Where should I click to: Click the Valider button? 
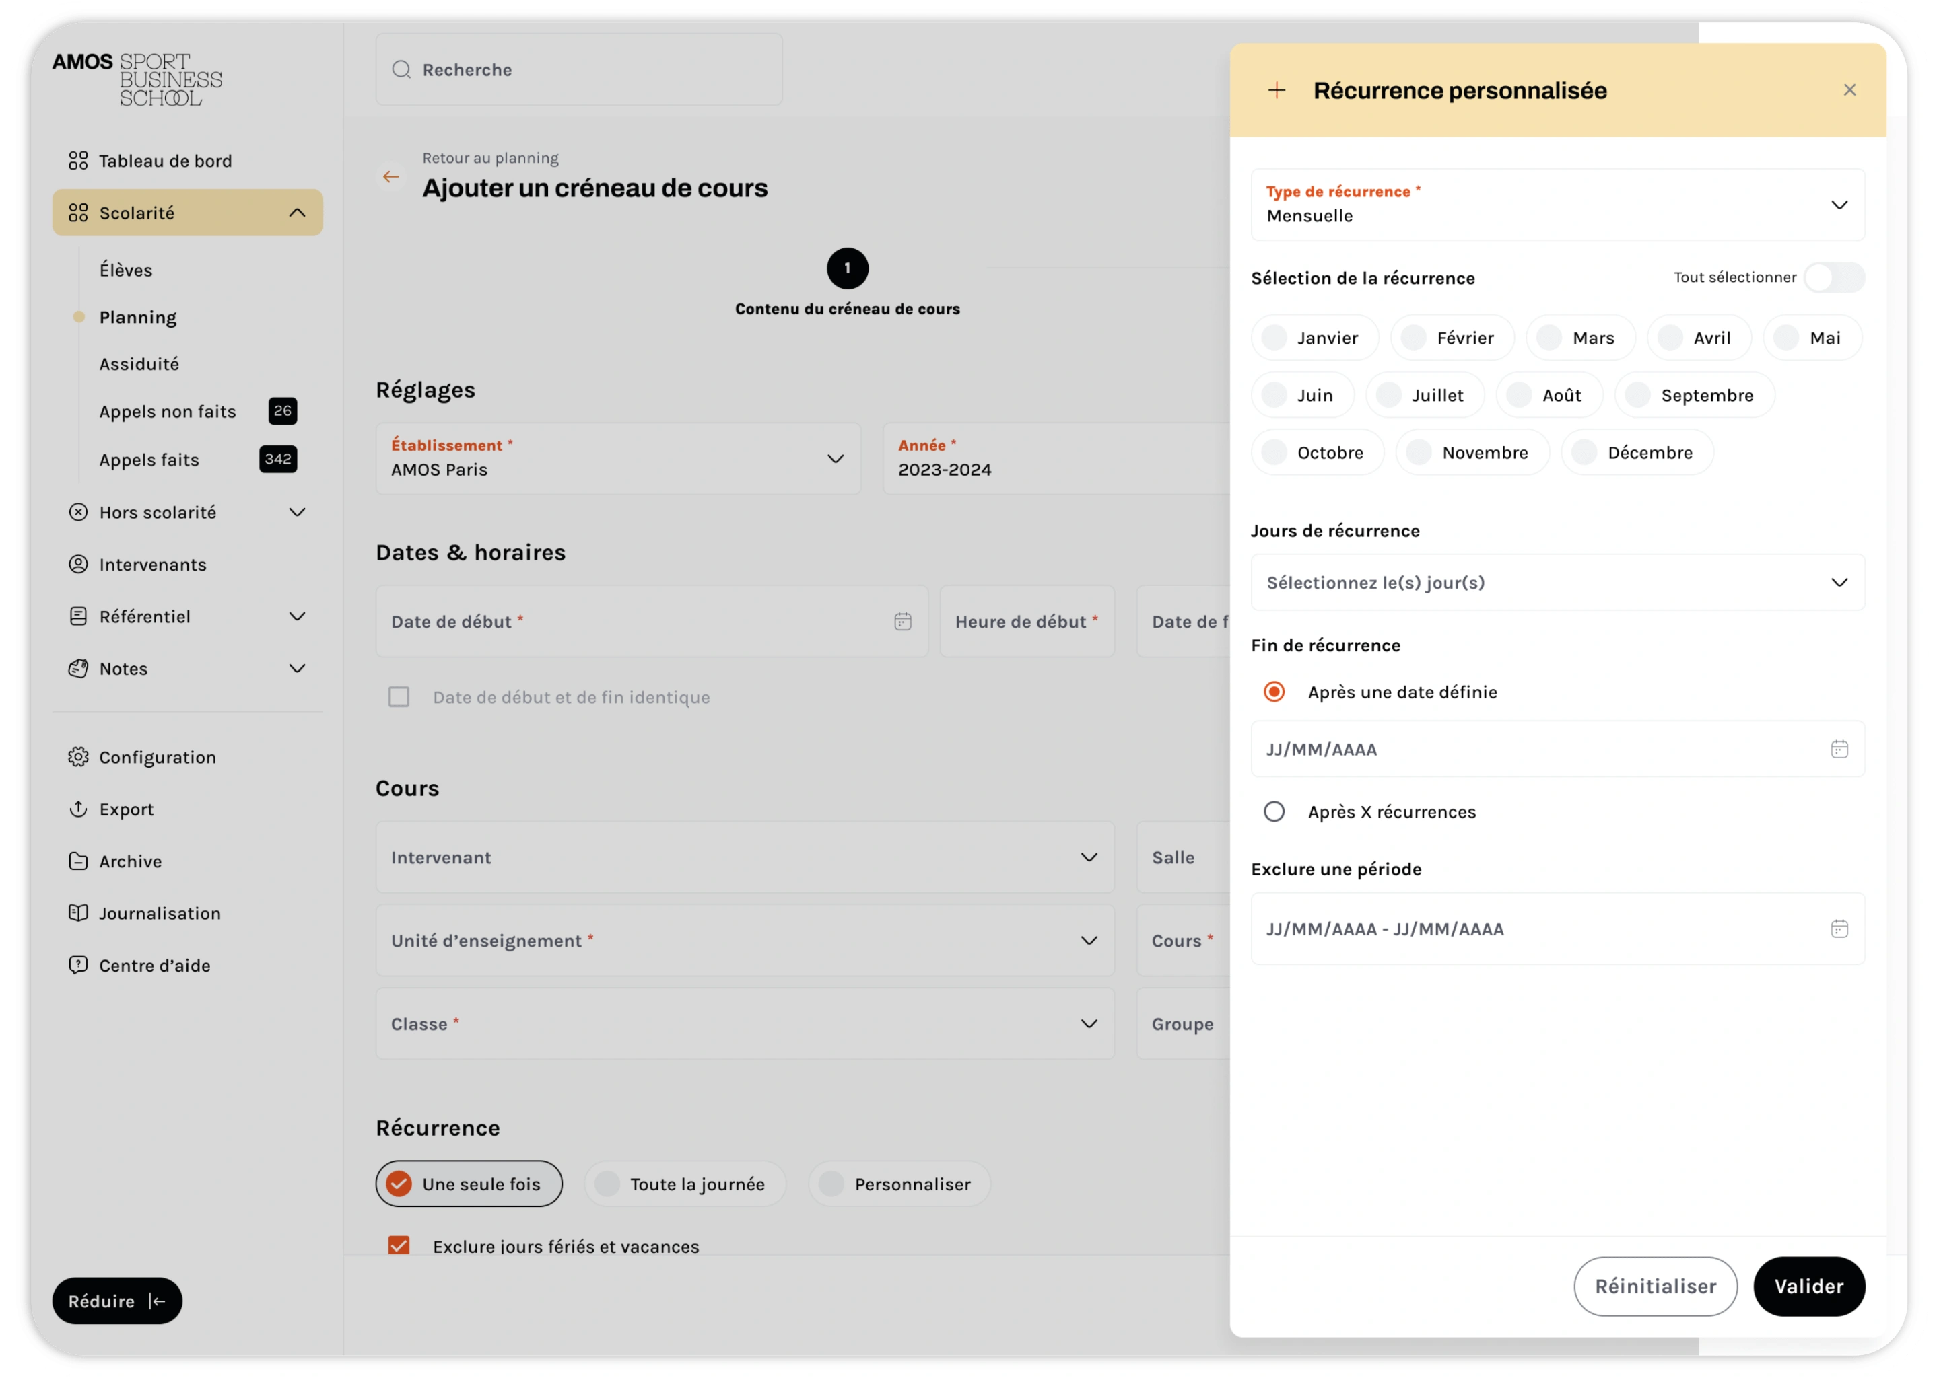pyautogui.click(x=1808, y=1286)
